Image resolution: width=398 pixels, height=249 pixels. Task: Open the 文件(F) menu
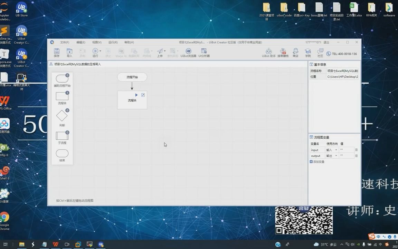click(65, 42)
